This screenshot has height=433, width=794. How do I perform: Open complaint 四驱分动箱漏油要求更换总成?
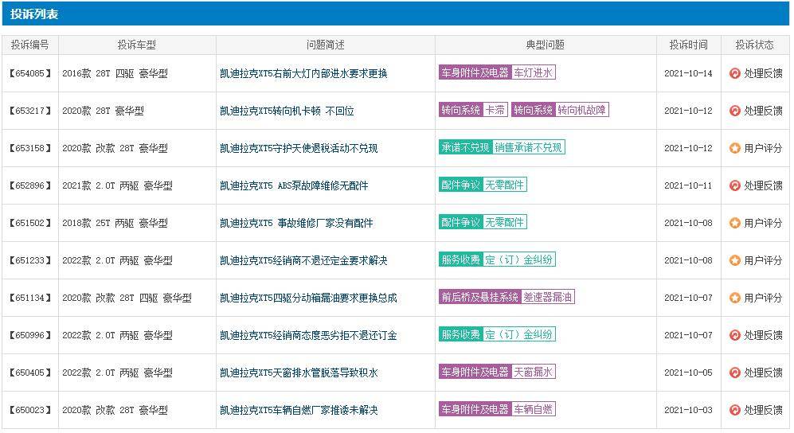point(308,298)
